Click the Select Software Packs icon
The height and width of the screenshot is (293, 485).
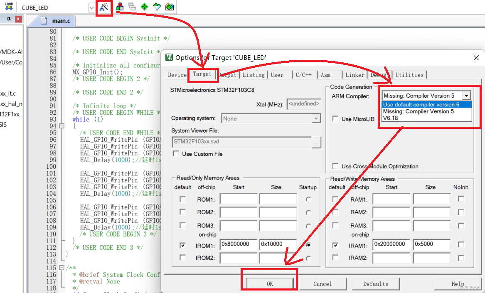pos(157,7)
